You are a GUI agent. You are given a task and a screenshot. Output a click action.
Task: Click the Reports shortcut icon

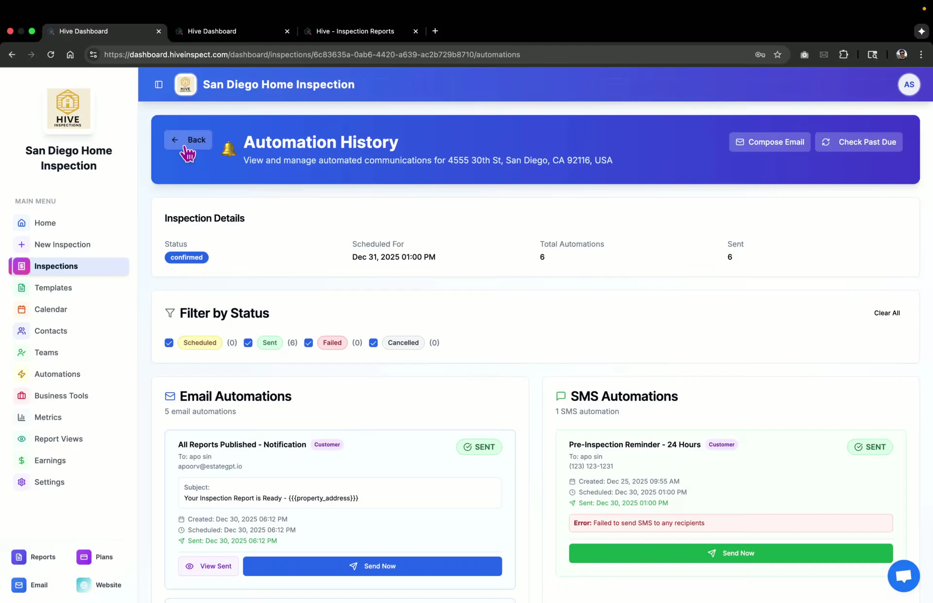pyautogui.click(x=18, y=557)
